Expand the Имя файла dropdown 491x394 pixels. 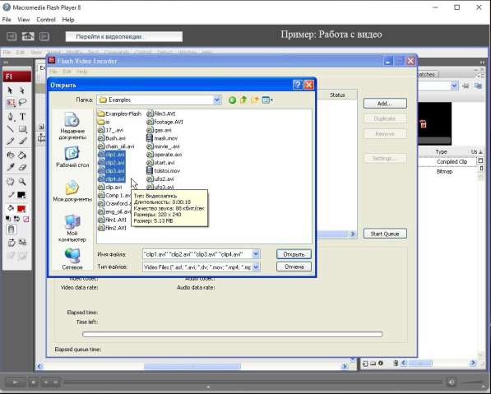coord(256,254)
